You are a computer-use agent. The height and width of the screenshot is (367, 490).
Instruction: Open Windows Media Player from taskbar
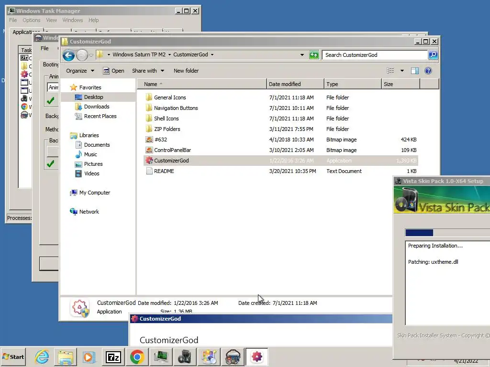pyautogui.click(x=89, y=356)
